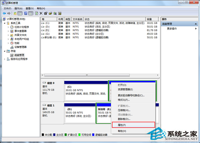200x143 pixels.
Task: Click the open folder toolbar icon
Action: coord(50,13)
